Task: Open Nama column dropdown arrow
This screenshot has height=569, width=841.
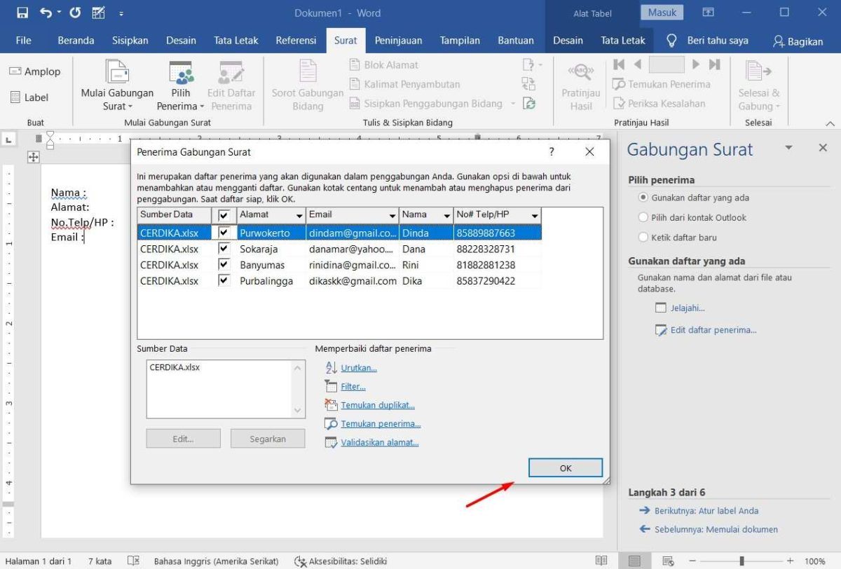Action: [x=446, y=216]
